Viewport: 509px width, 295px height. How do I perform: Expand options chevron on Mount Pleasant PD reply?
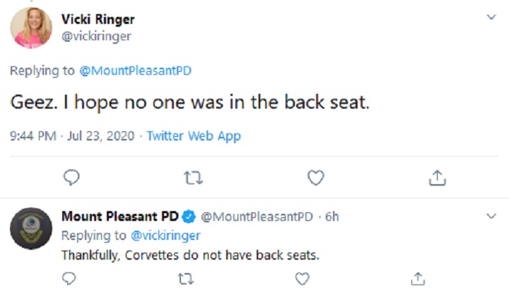click(x=491, y=216)
